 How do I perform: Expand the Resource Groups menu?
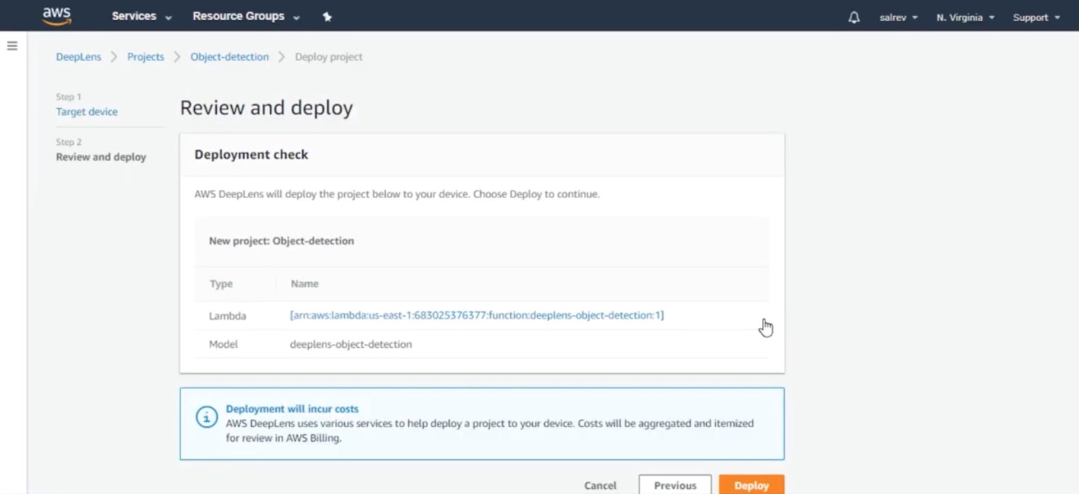246,16
